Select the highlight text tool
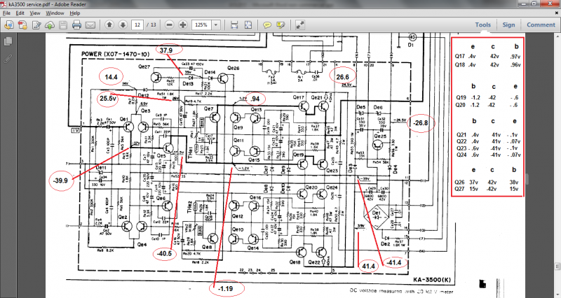This screenshot has width=561, height=298. coord(280,25)
